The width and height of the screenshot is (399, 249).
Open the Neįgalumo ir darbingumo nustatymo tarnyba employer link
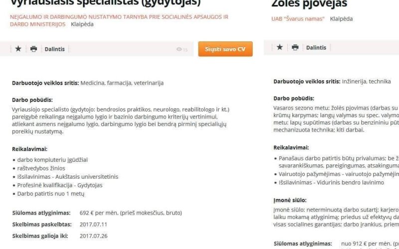(119, 20)
